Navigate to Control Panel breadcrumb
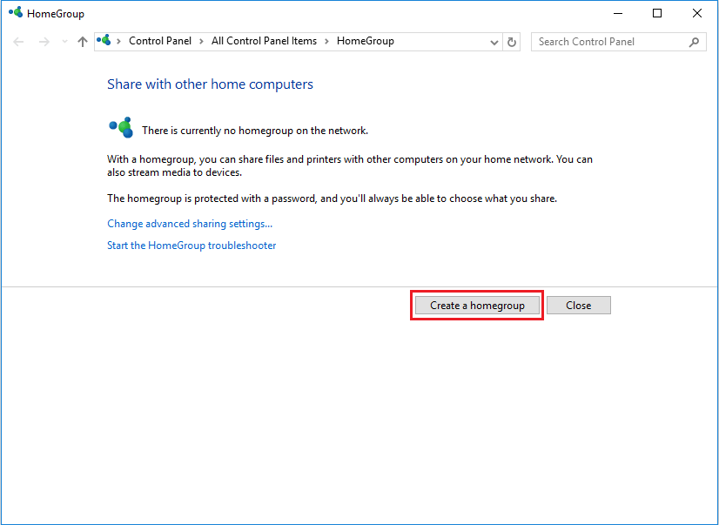719x525 pixels. 160,41
